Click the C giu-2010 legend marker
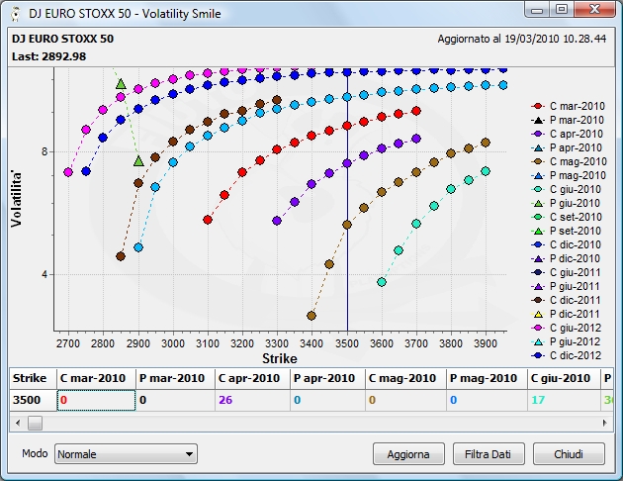Screen dimensions: 623x481 point(538,189)
